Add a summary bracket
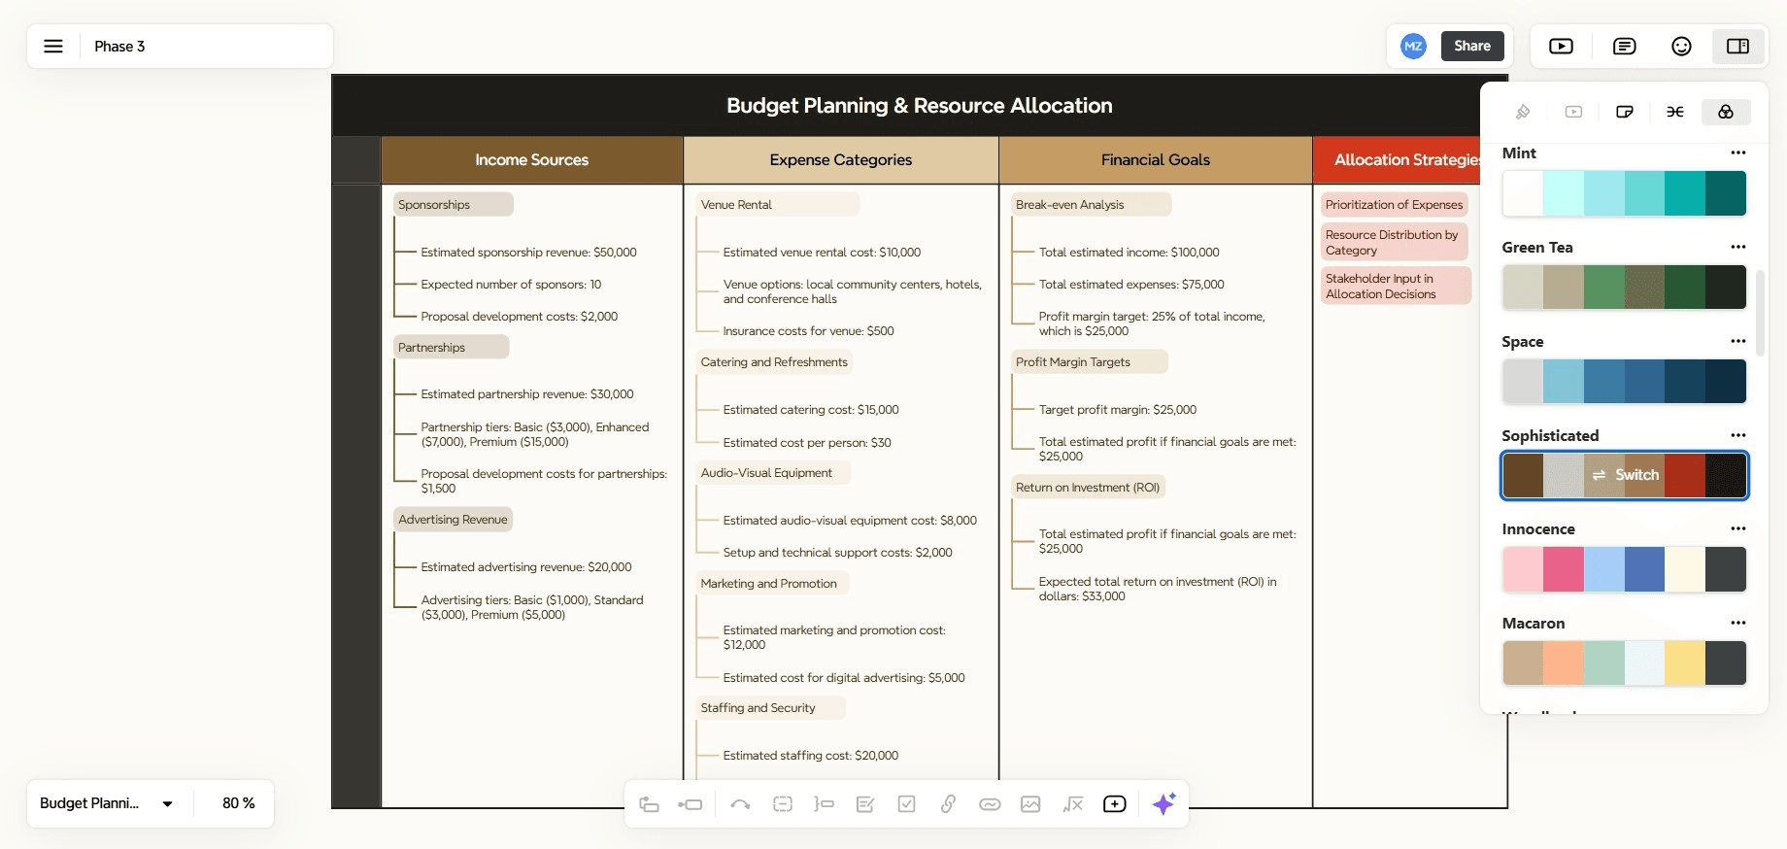 (x=824, y=804)
